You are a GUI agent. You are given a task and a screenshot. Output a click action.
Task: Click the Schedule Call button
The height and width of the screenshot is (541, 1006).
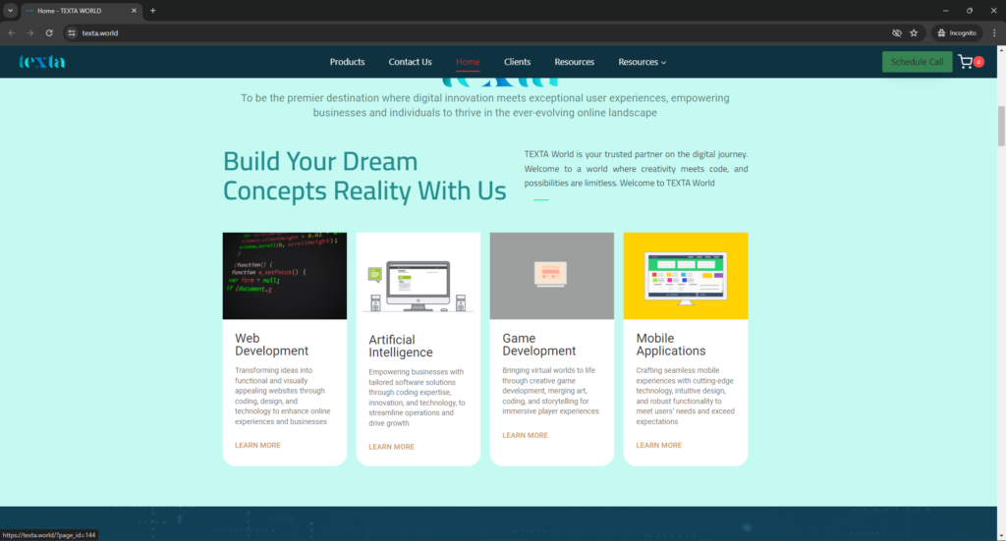point(917,62)
